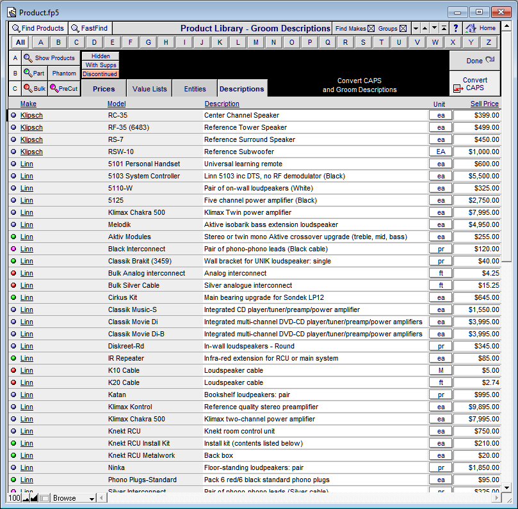Filter products by letter K

point(220,42)
